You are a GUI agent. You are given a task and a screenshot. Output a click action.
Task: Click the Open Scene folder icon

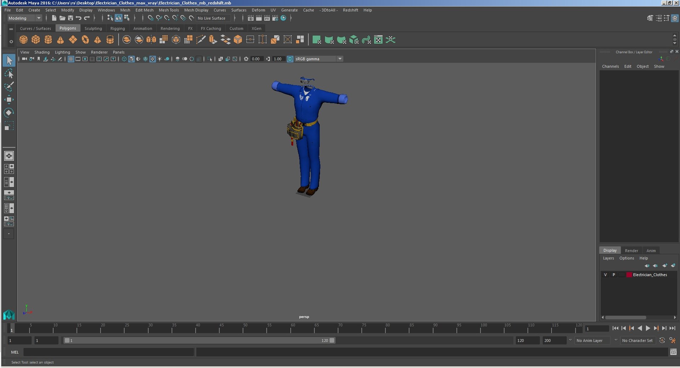pyautogui.click(x=62, y=18)
